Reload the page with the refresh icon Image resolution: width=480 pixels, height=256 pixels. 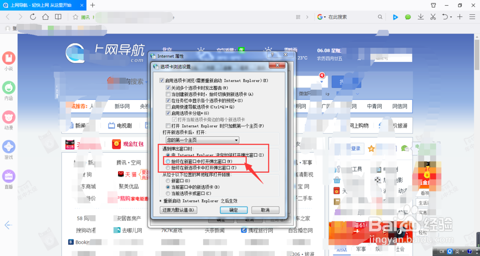(x=33, y=17)
